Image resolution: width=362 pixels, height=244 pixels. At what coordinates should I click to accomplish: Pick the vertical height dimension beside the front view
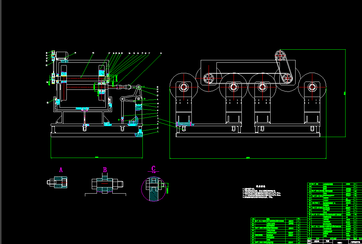coord(345,93)
